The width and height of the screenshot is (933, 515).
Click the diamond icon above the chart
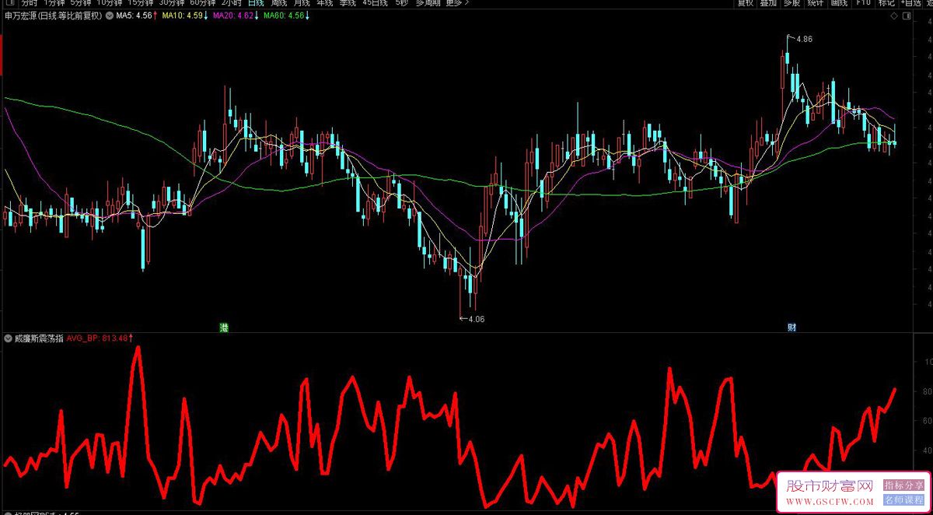click(893, 16)
